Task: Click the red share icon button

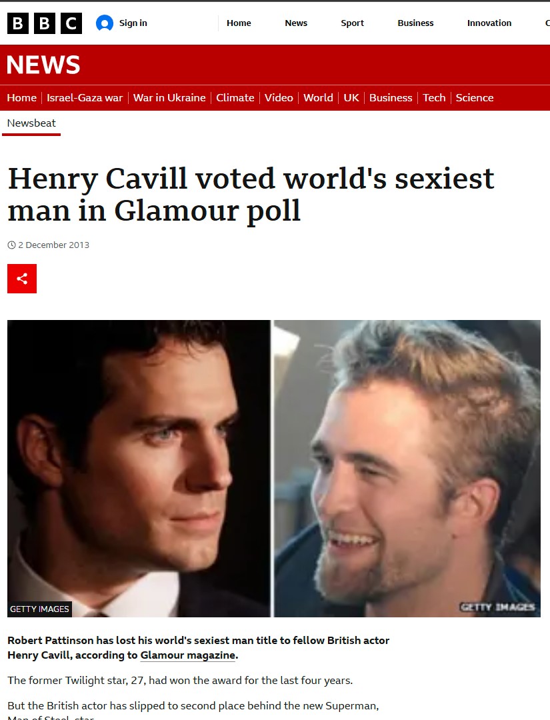Action: tap(22, 278)
